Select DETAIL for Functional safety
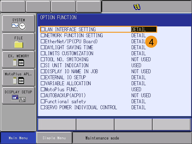The image size is (192, 144). [139, 101]
